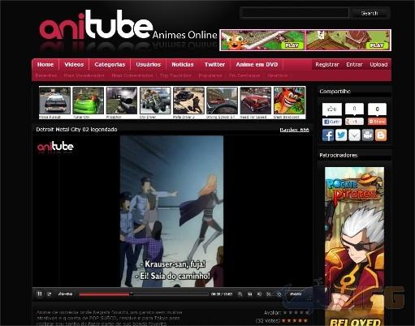Click the second PLAY banner ad
415x326 pixels.
coord(348,40)
